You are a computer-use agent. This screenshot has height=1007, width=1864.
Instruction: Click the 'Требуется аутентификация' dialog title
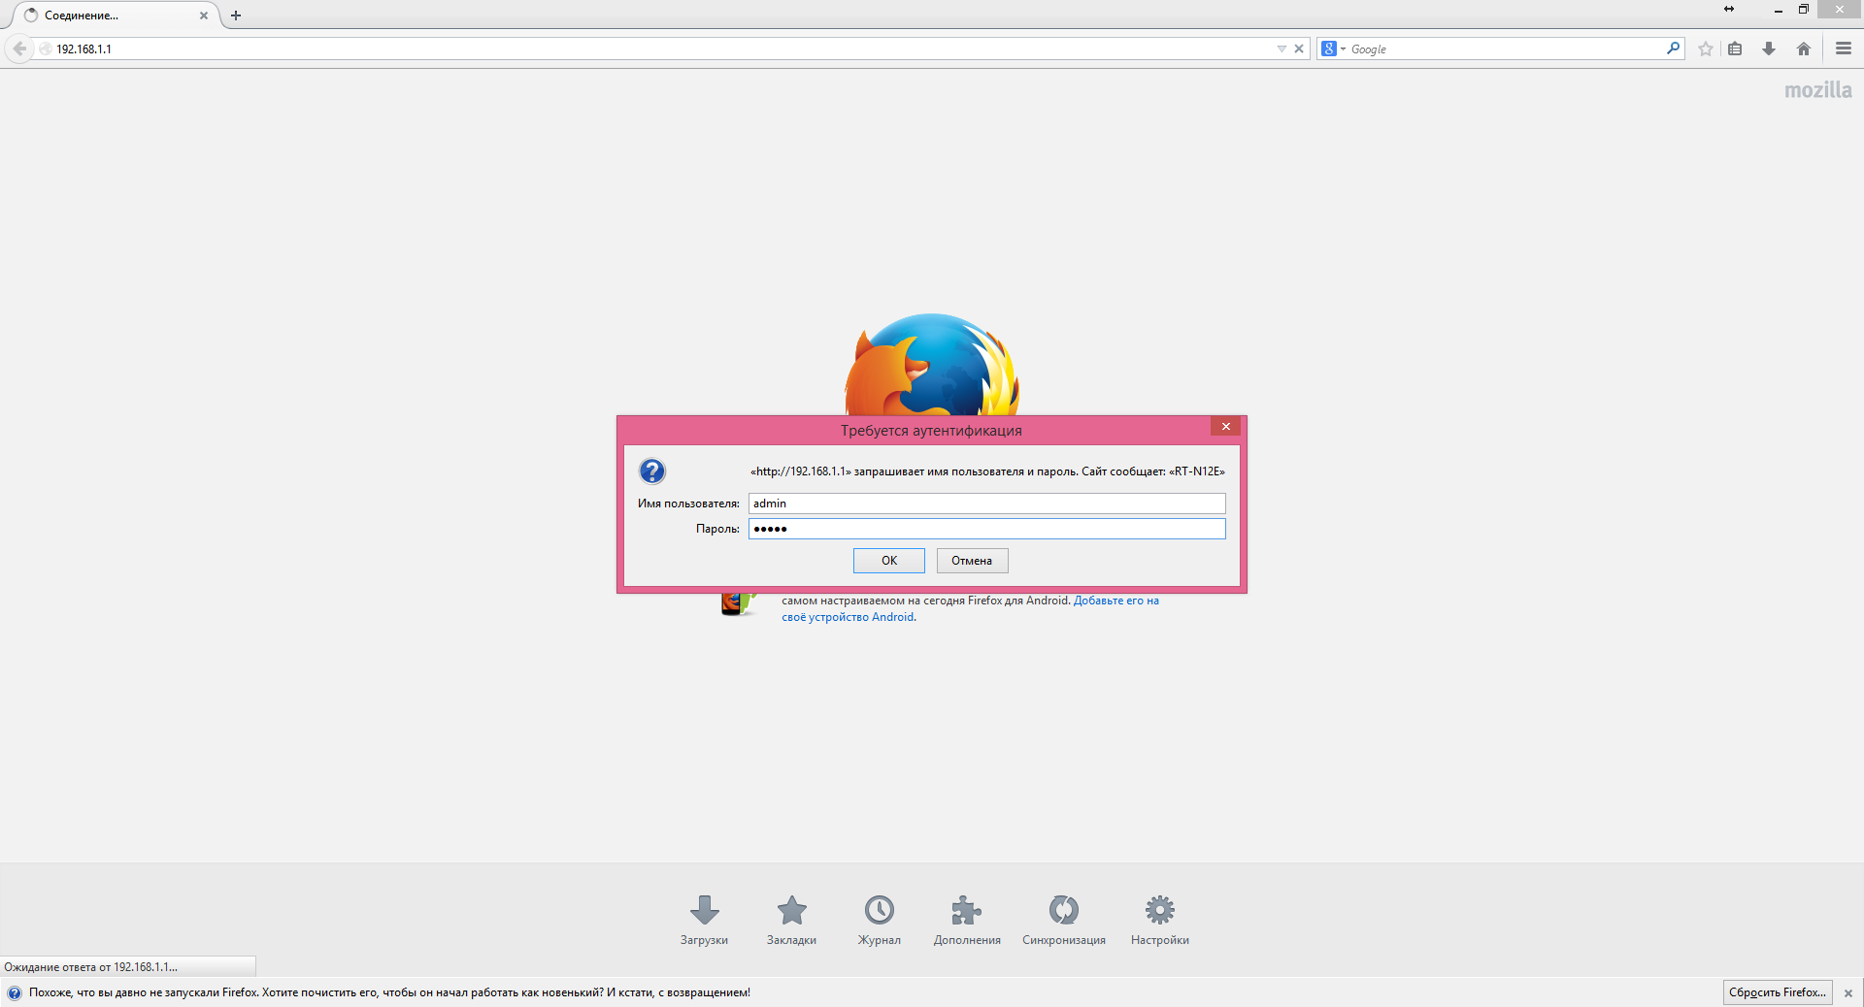click(x=931, y=431)
